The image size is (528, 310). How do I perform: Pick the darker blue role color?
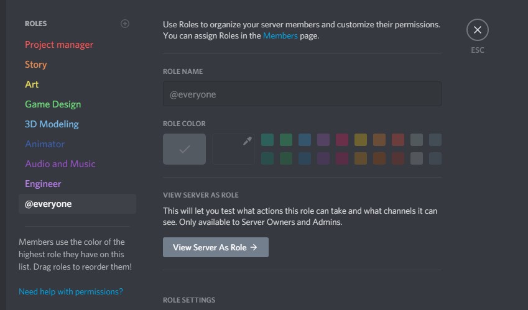click(x=305, y=158)
